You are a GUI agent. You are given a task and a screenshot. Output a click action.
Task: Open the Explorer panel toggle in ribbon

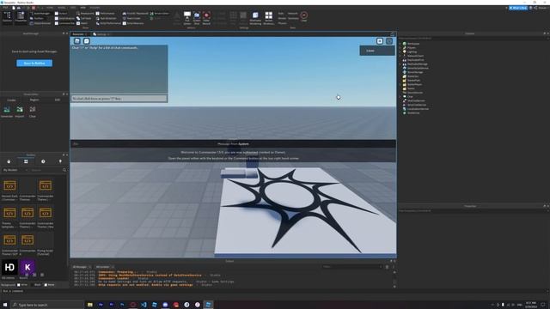point(7,17)
